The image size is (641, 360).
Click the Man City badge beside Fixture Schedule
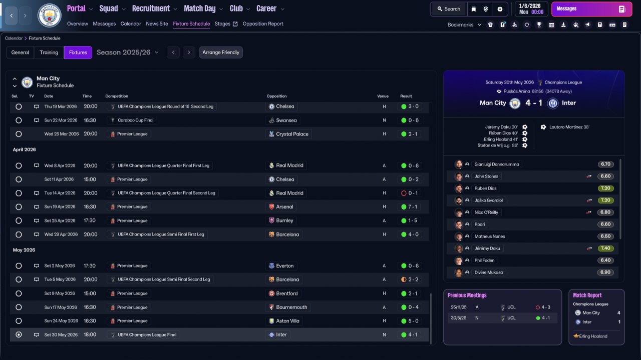click(27, 82)
